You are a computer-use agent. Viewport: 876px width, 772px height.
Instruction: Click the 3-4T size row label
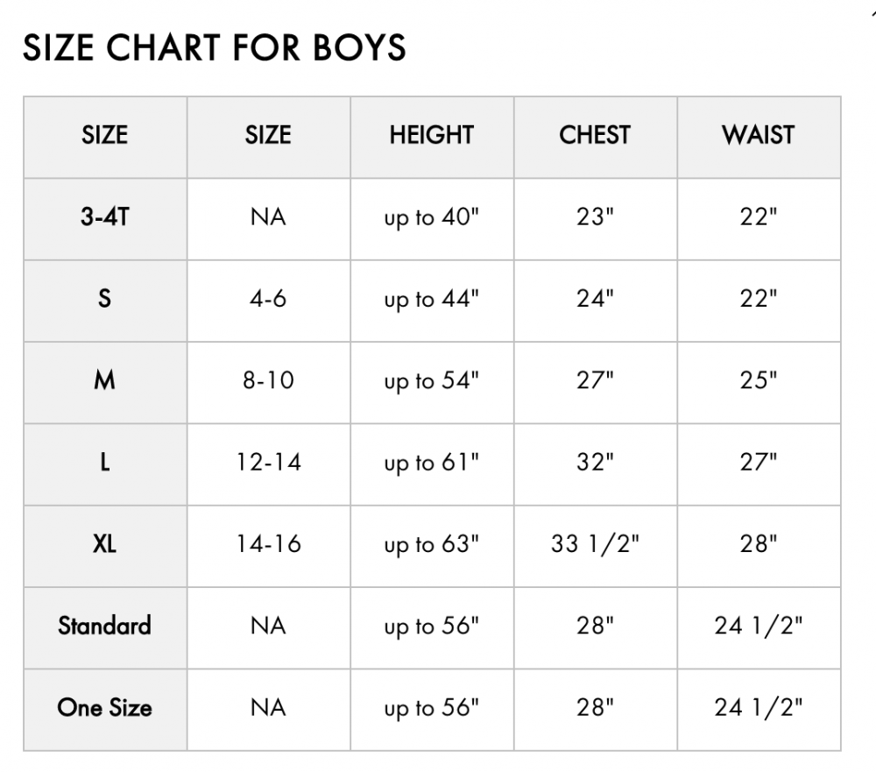pos(104,217)
